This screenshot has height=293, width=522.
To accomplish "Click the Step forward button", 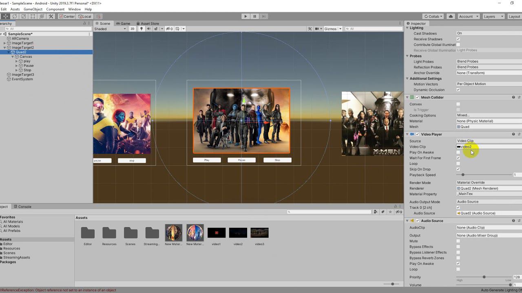I will click(264, 16).
